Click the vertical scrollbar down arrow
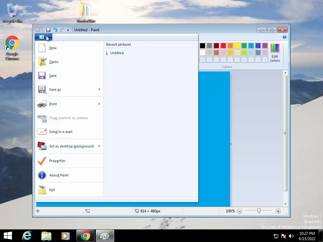Viewport: 323px width, 242px height. pos(285,204)
